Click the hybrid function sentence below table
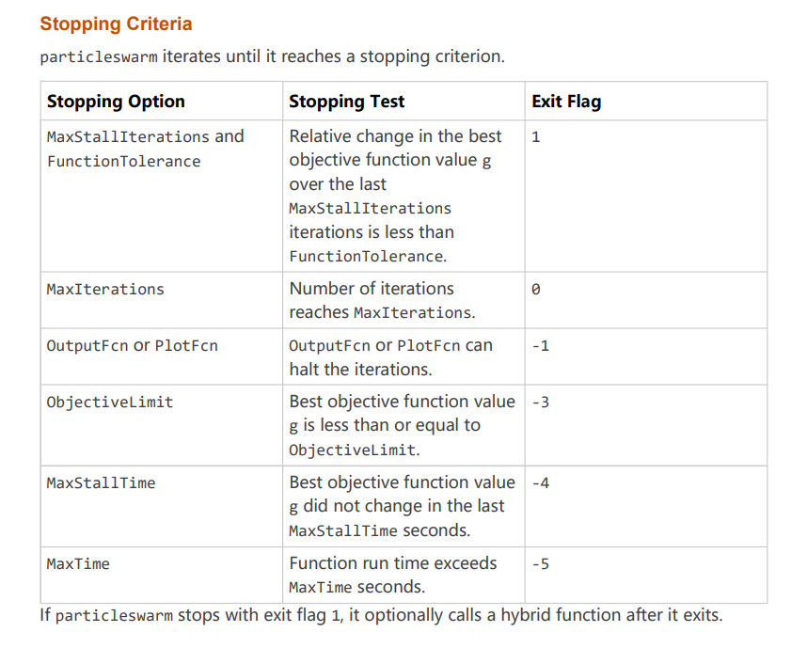The image size is (791, 648). coord(381,615)
